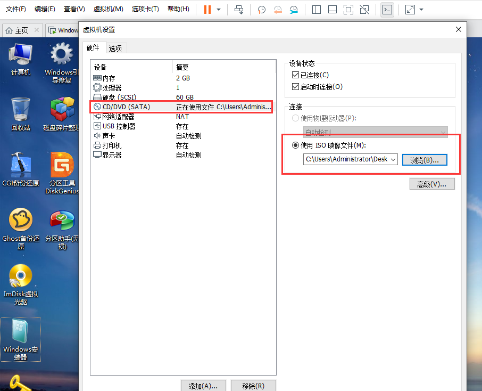Click the 添加(A)... button
Screen dimensions: 482x391
point(203,386)
